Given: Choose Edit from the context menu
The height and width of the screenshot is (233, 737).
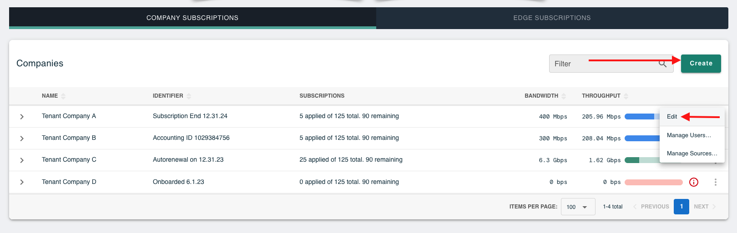Looking at the screenshot, I should [x=692, y=117].
